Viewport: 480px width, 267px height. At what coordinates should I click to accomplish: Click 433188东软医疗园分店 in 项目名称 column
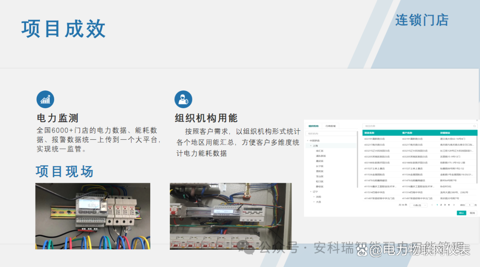point(377,162)
